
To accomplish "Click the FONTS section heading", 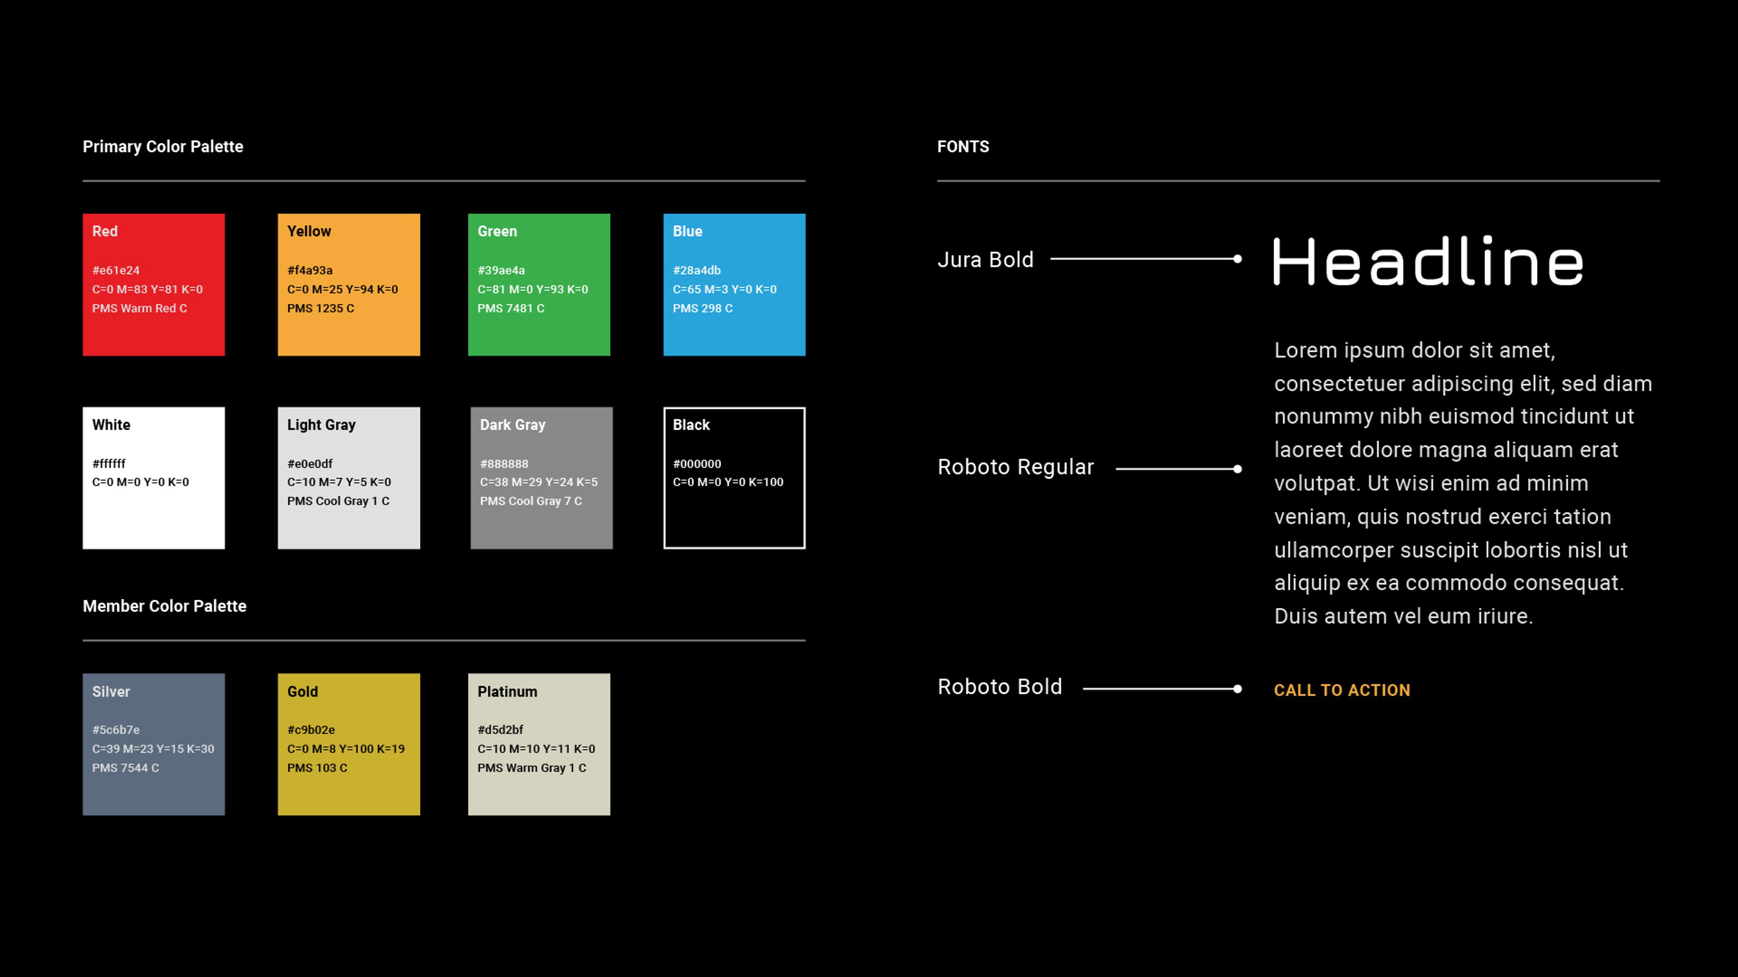I will pos(962,146).
